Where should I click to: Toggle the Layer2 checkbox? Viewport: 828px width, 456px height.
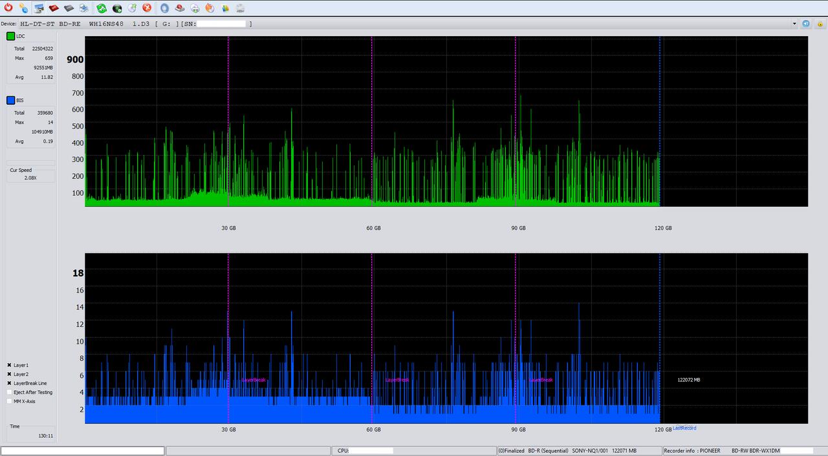click(9, 374)
